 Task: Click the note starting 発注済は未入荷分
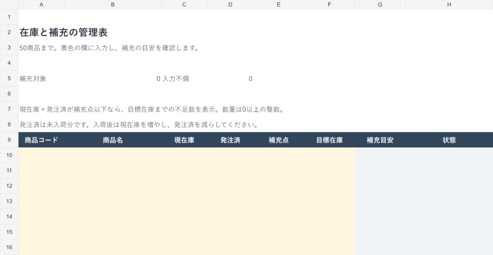(139, 125)
